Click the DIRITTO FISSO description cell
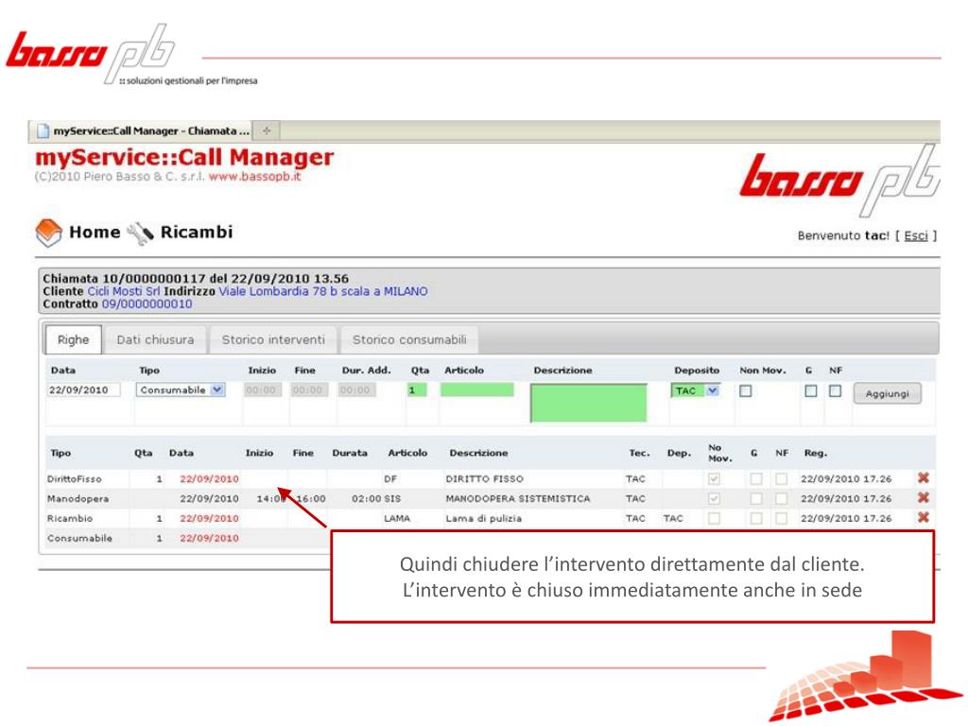The width and height of the screenshot is (968, 726). point(485,479)
